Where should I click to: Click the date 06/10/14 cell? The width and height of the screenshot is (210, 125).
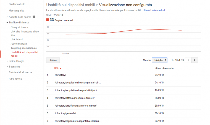(159, 113)
